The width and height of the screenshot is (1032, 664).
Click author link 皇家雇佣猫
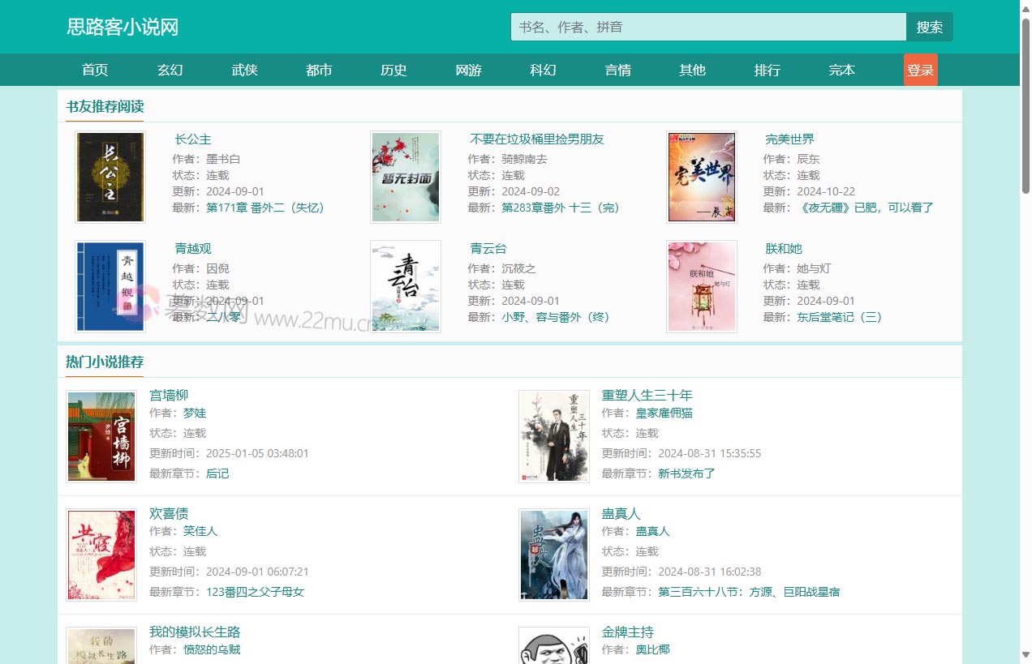click(664, 413)
